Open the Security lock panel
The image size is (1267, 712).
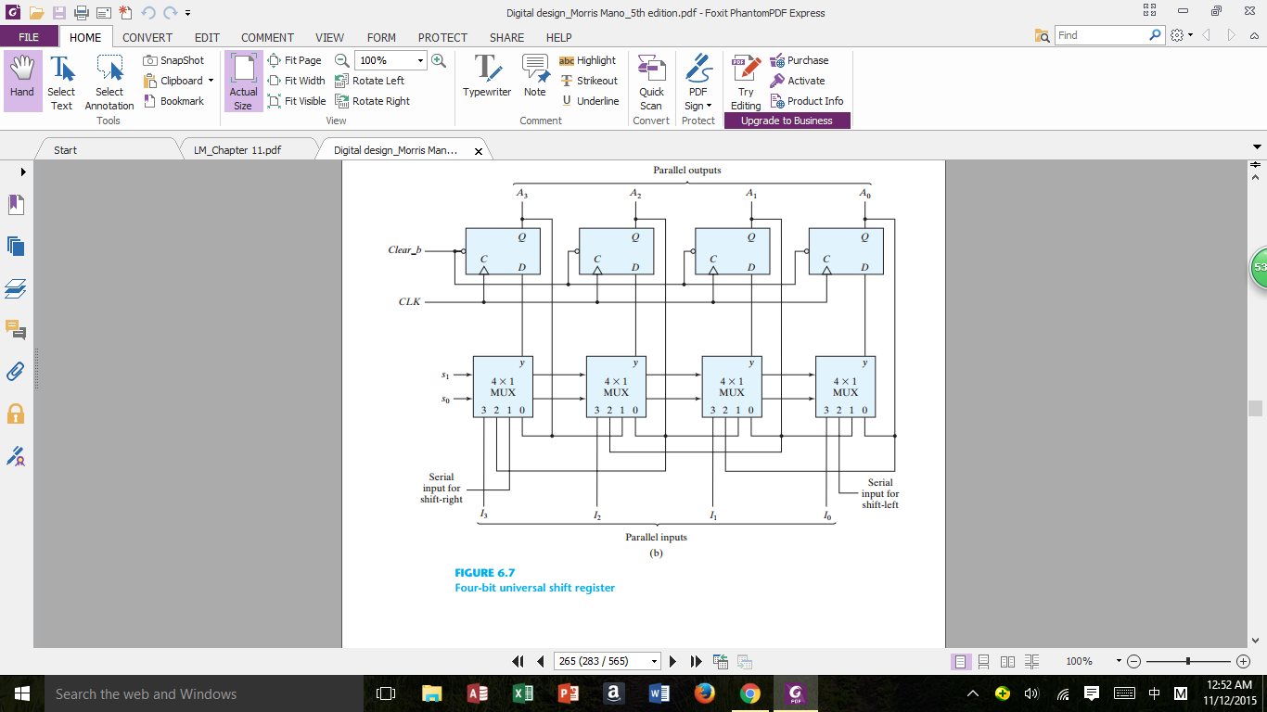click(16, 413)
